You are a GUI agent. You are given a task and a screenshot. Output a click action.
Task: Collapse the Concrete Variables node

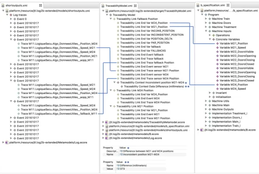coord(210,39)
